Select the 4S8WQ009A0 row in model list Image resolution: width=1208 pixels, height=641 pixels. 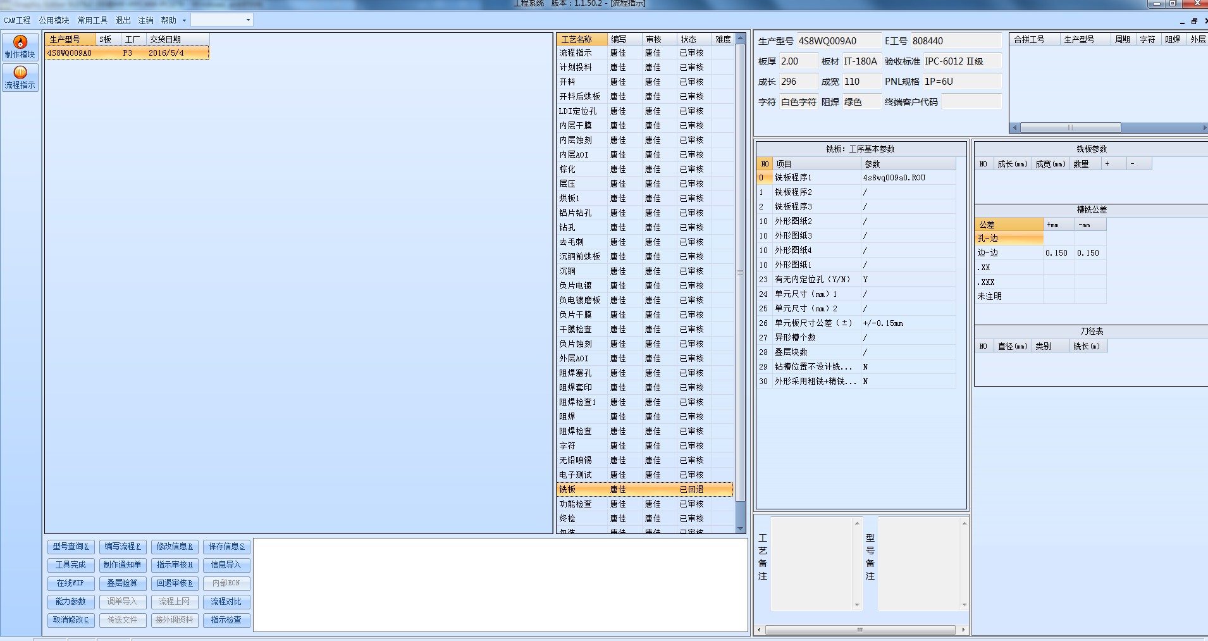[x=127, y=53]
